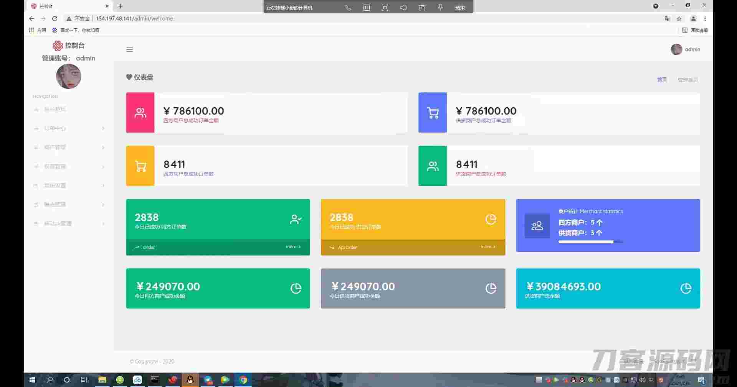Screen dimensions: 737x387
Task: Expand the 权限管理 chevron in the sidebar
Action: pos(103,167)
